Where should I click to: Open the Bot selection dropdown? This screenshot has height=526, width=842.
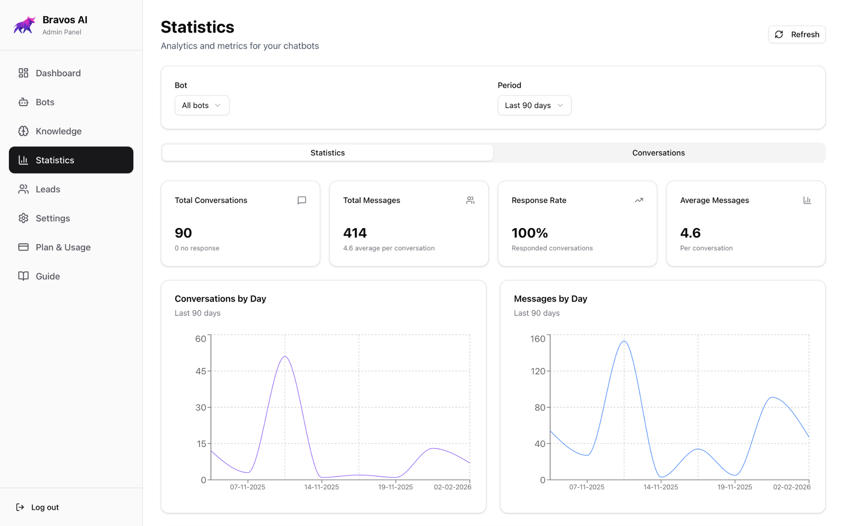[201, 105]
